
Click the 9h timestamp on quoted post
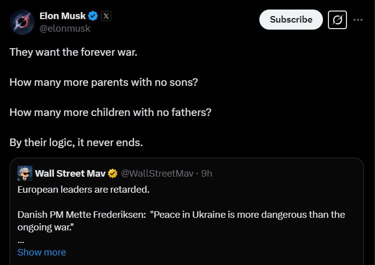[x=207, y=174]
